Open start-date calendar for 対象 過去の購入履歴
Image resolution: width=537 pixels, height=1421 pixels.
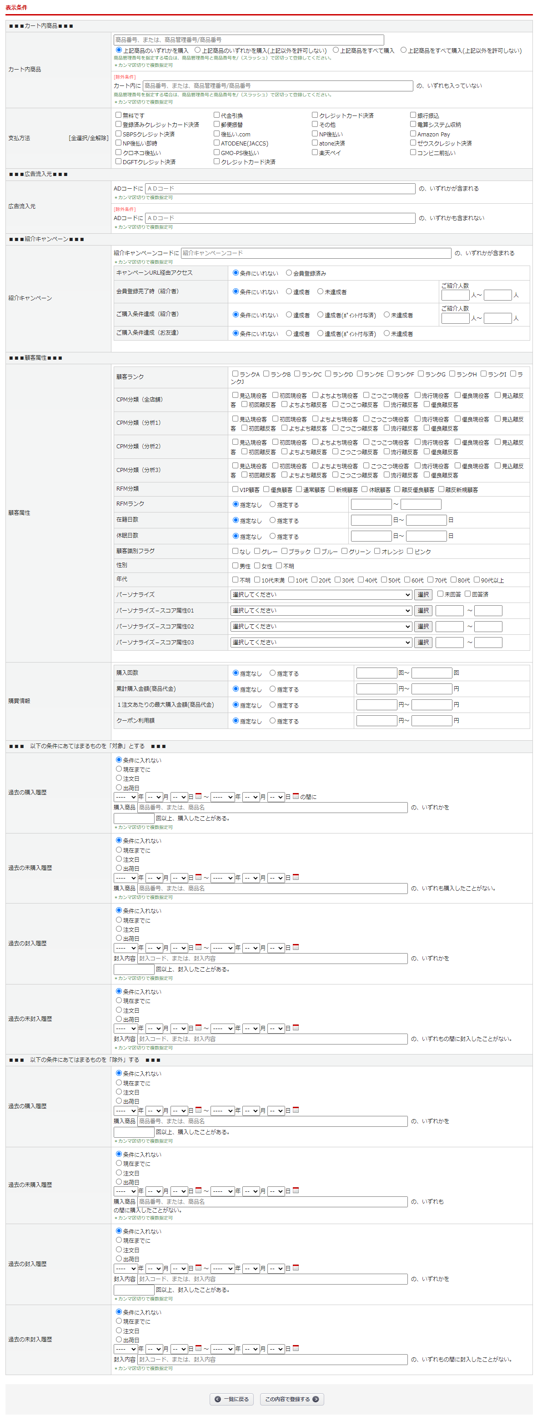pyautogui.click(x=199, y=796)
